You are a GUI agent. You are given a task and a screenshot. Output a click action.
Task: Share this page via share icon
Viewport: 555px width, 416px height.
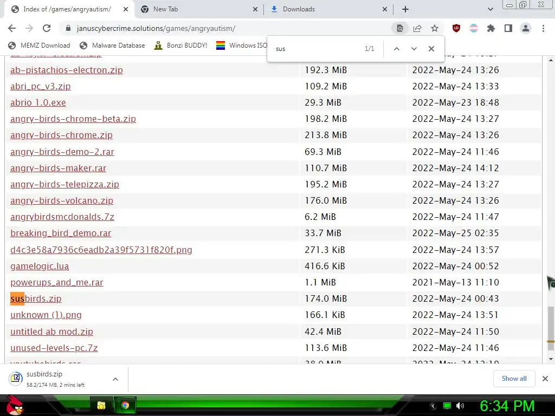pyautogui.click(x=417, y=28)
